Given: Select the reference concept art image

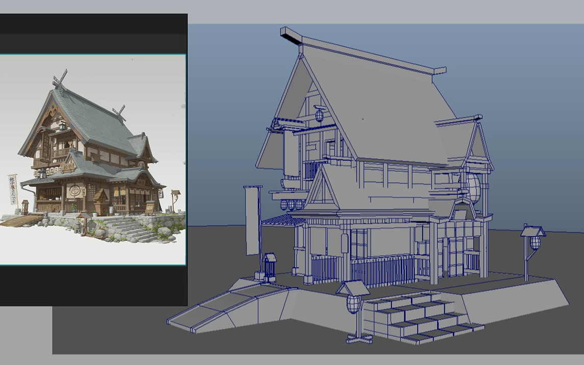Looking at the screenshot, I should click(x=93, y=160).
